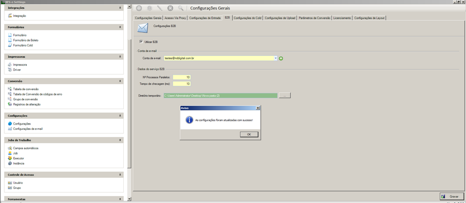The width and height of the screenshot is (466, 203).
Task: Click the delete (X) toolbar icon
Action: click(170, 8)
